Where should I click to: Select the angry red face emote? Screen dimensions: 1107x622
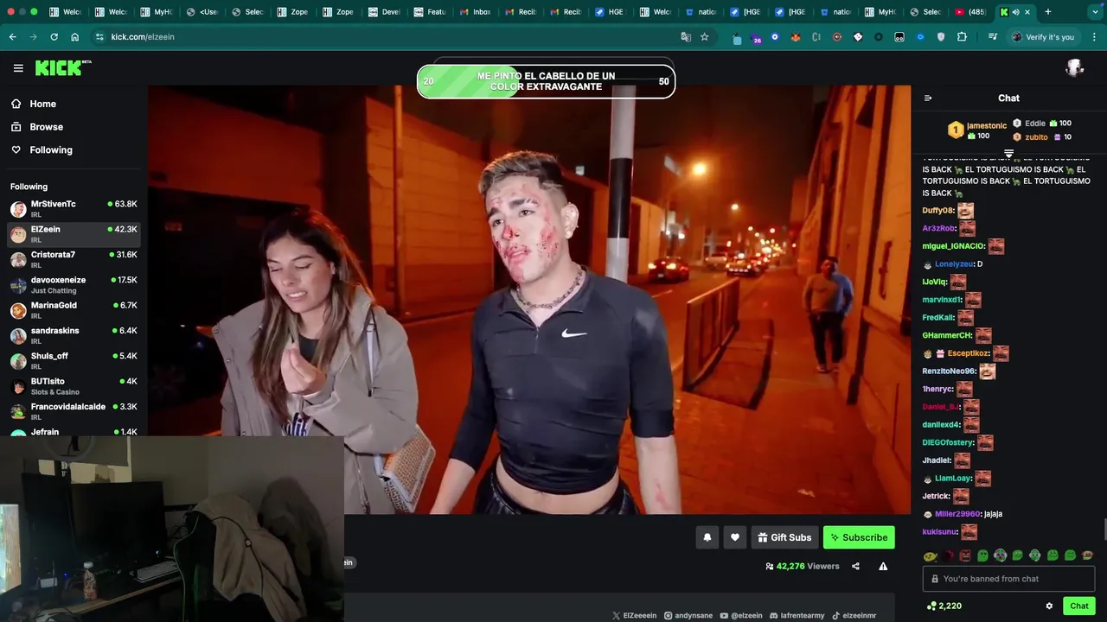965,555
